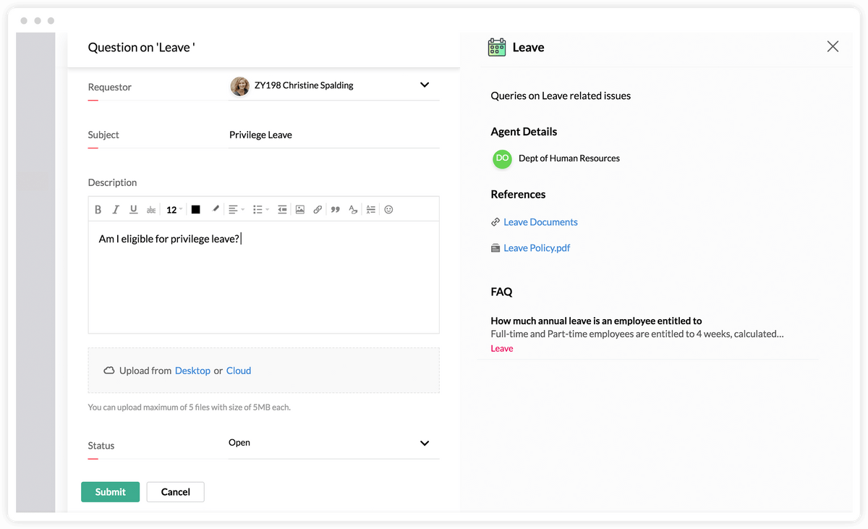Add a hyperlink using the link icon
868x529 pixels.
click(x=318, y=209)
